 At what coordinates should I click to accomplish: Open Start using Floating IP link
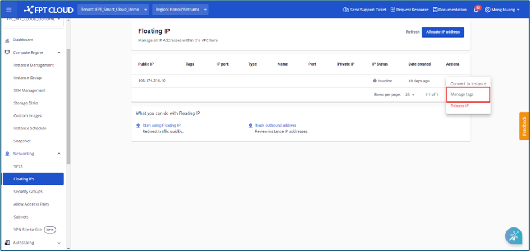point(161,125)
